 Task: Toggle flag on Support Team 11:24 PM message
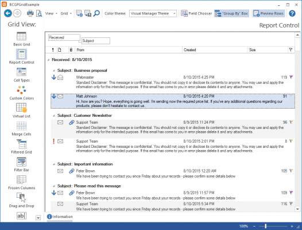[x=291, y=122]
